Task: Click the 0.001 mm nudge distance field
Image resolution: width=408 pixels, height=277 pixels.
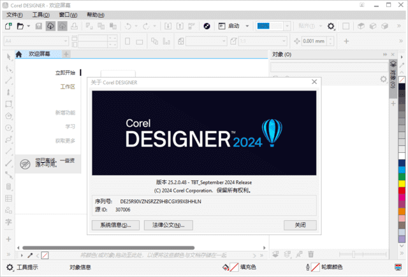Action: [x=314, y=41]
